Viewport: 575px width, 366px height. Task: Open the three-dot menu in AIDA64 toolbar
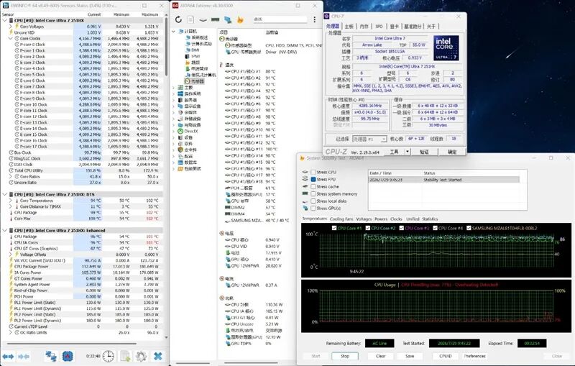314,19
